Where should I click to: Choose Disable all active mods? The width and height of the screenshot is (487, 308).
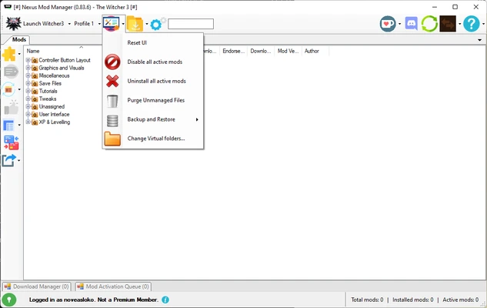[153, 62]
